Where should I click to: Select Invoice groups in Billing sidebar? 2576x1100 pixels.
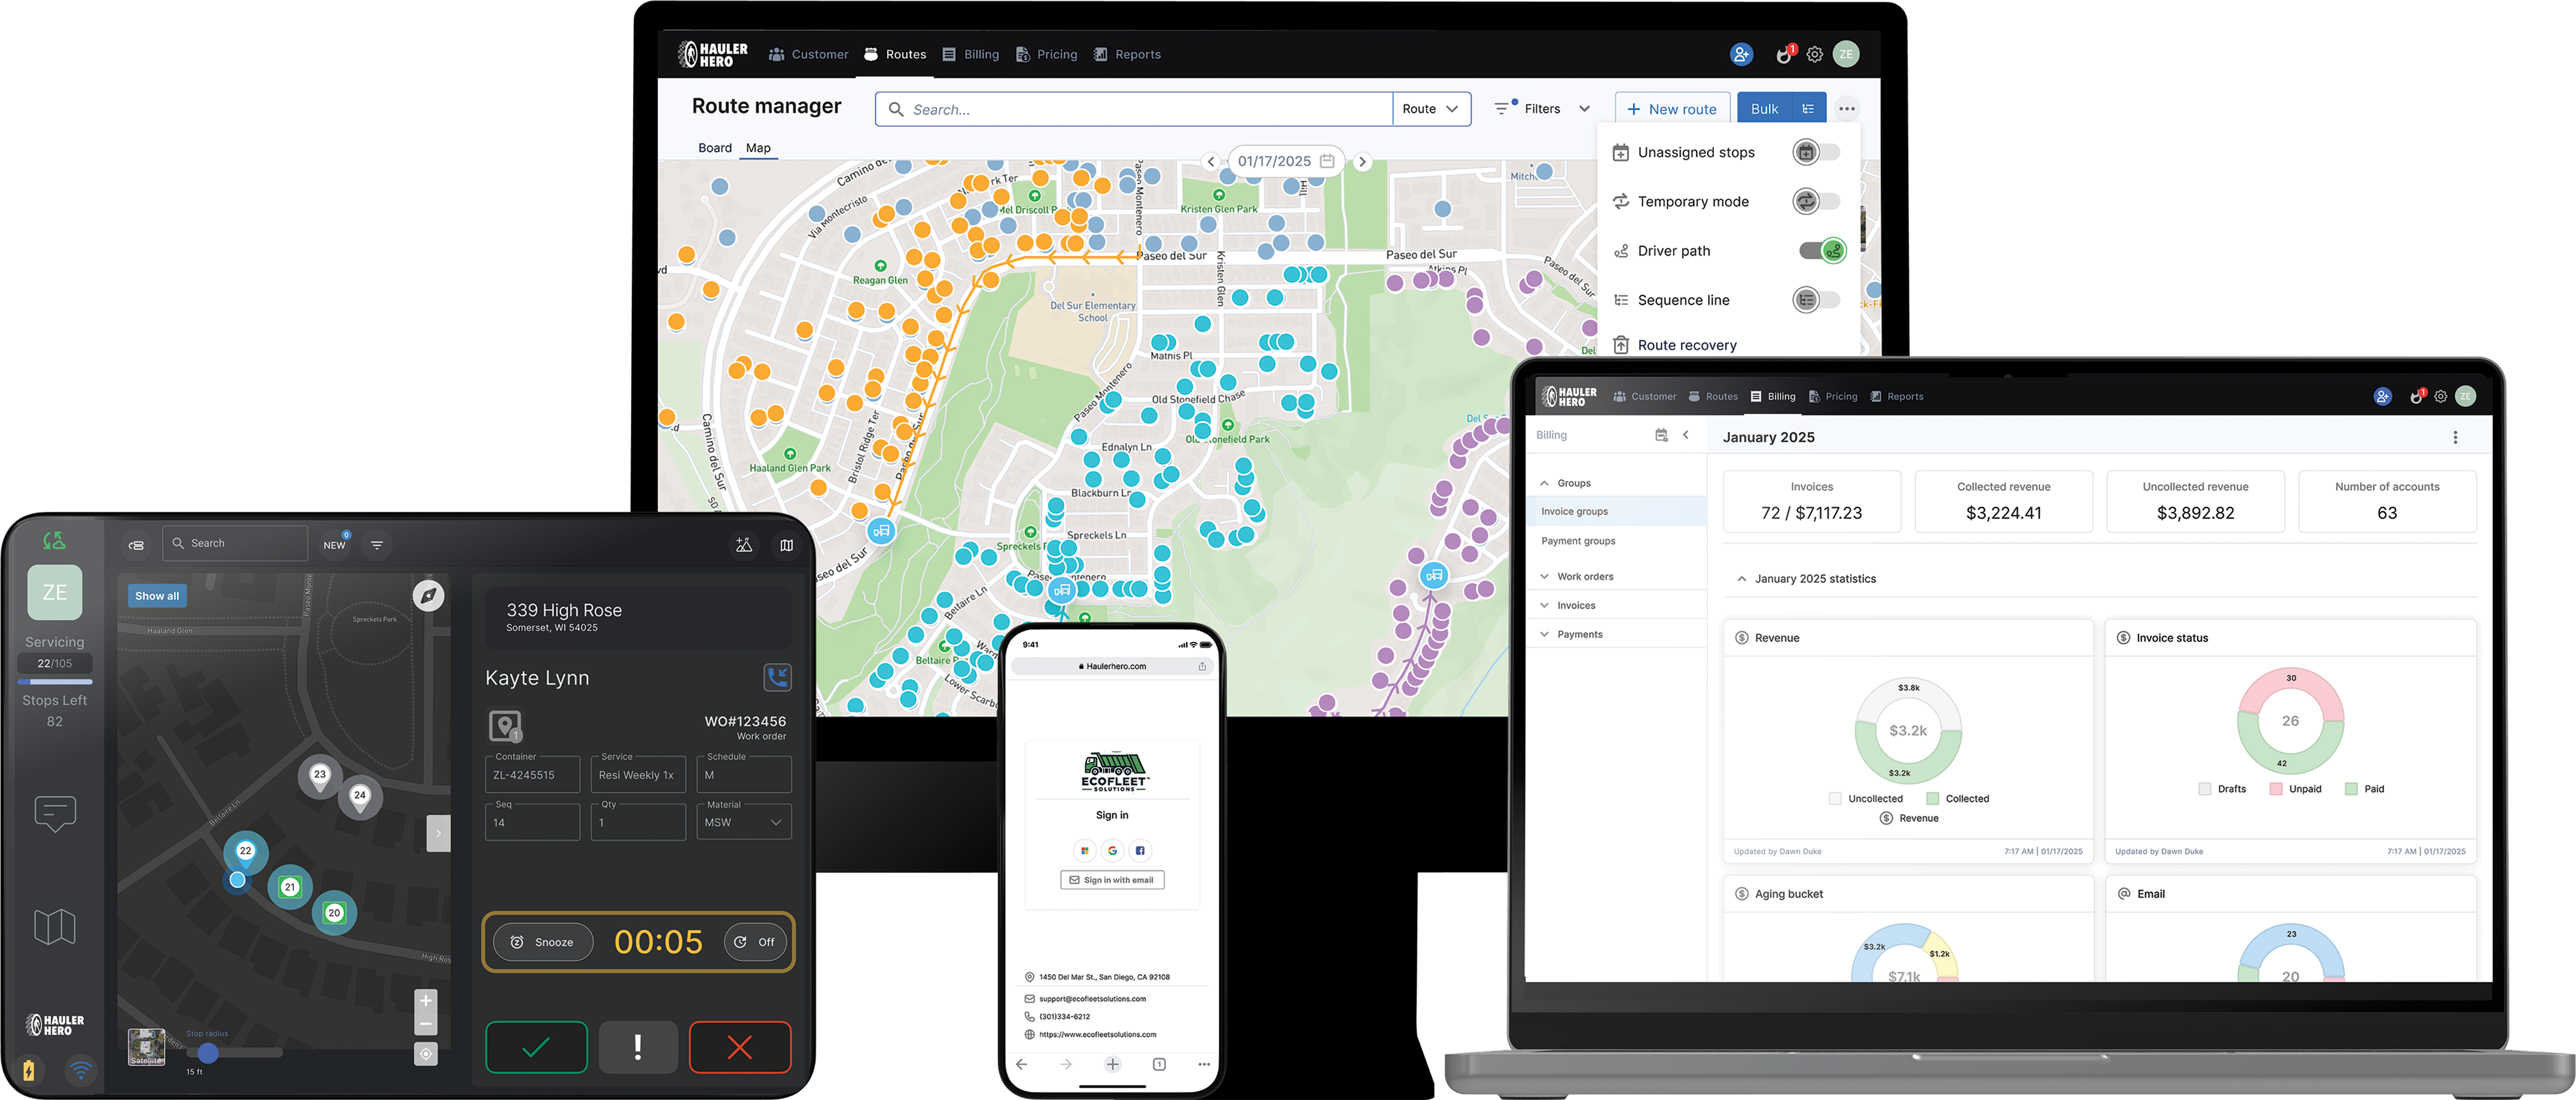[1616, 511]
